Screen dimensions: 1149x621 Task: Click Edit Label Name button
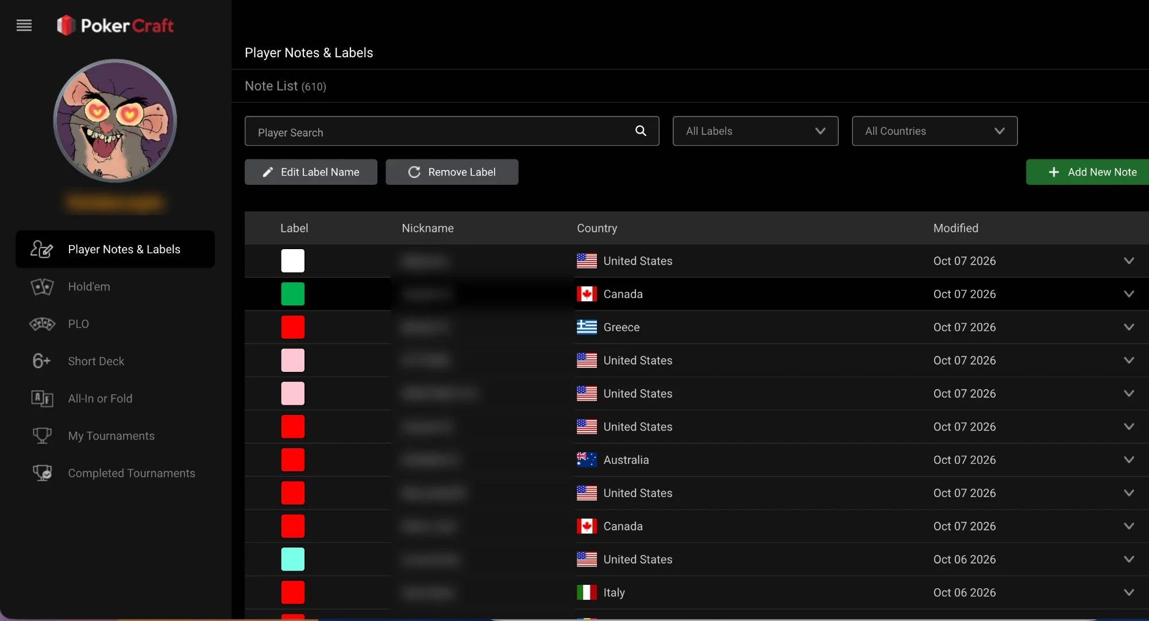pos(311,172)
